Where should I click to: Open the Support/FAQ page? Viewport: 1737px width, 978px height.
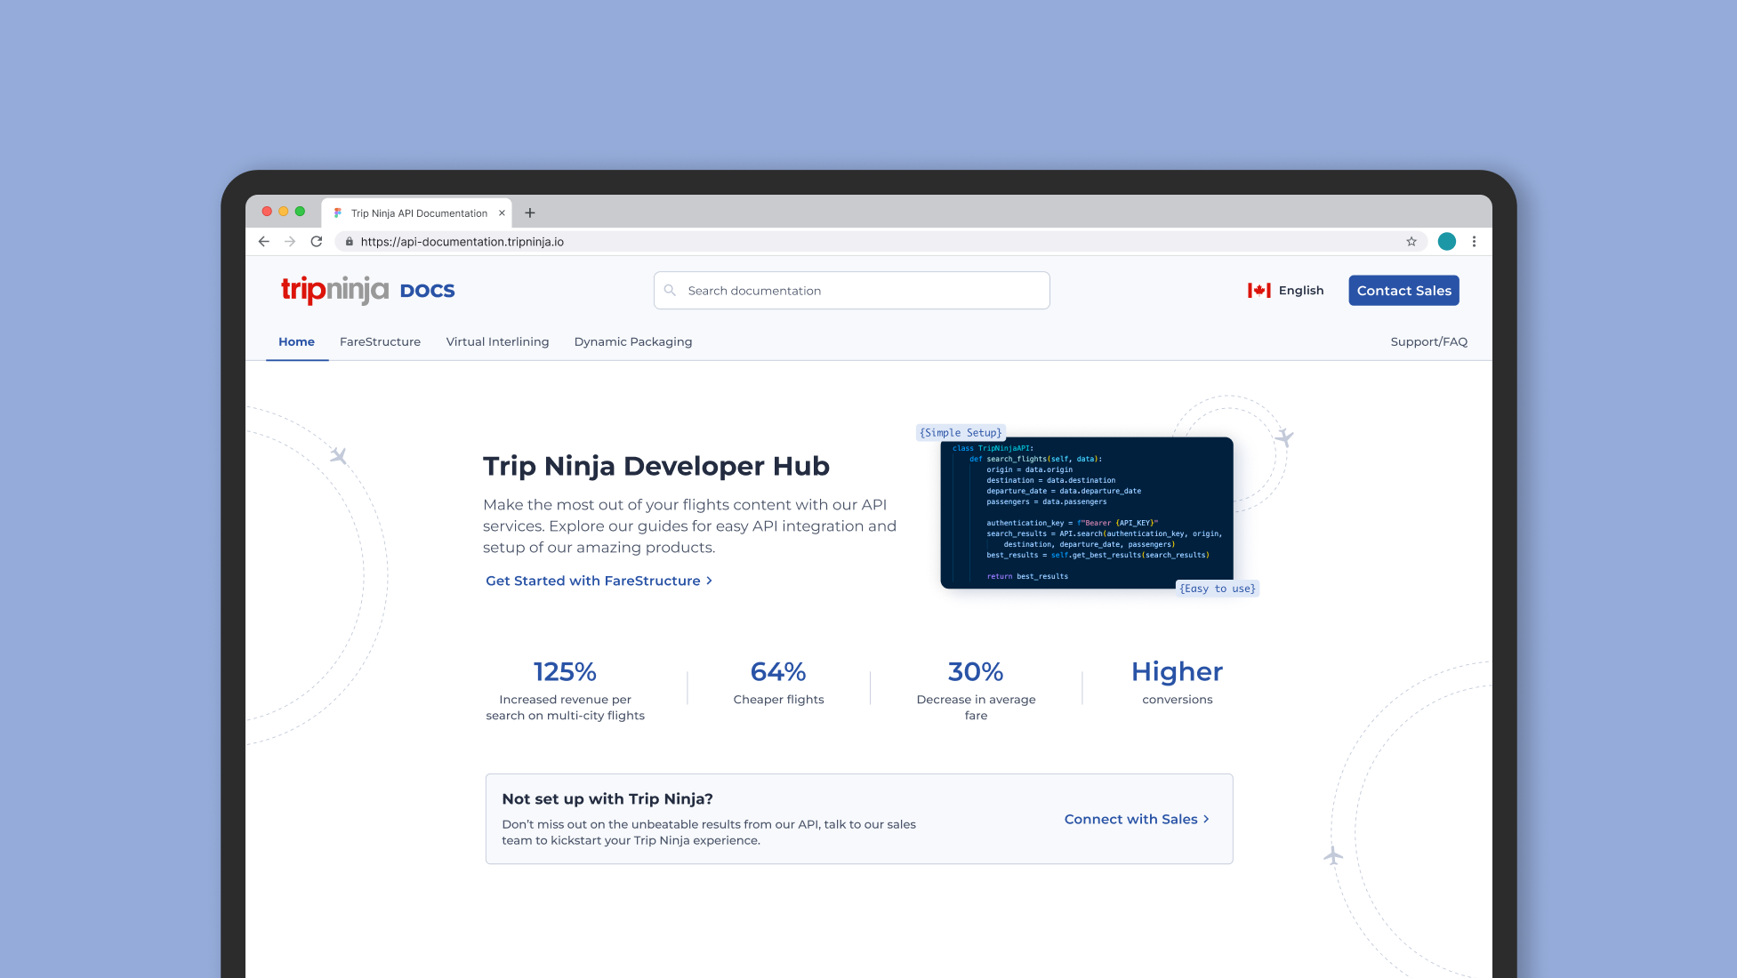click(1428, 342)
